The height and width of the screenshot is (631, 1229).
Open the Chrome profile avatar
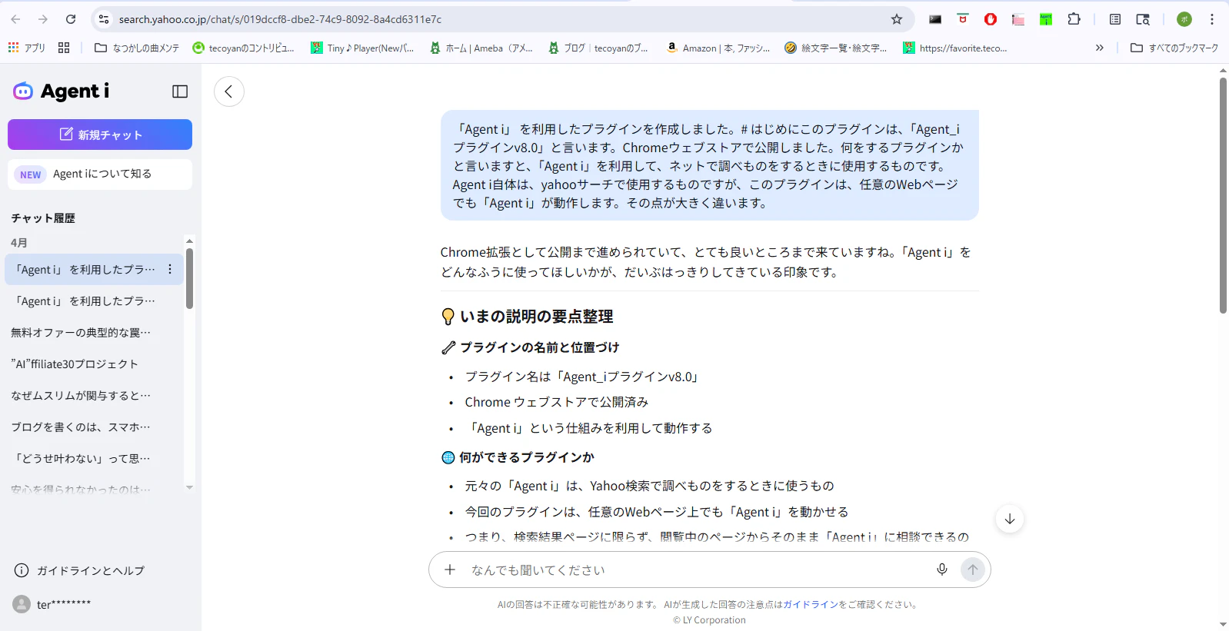click(x=1184, y=19)
